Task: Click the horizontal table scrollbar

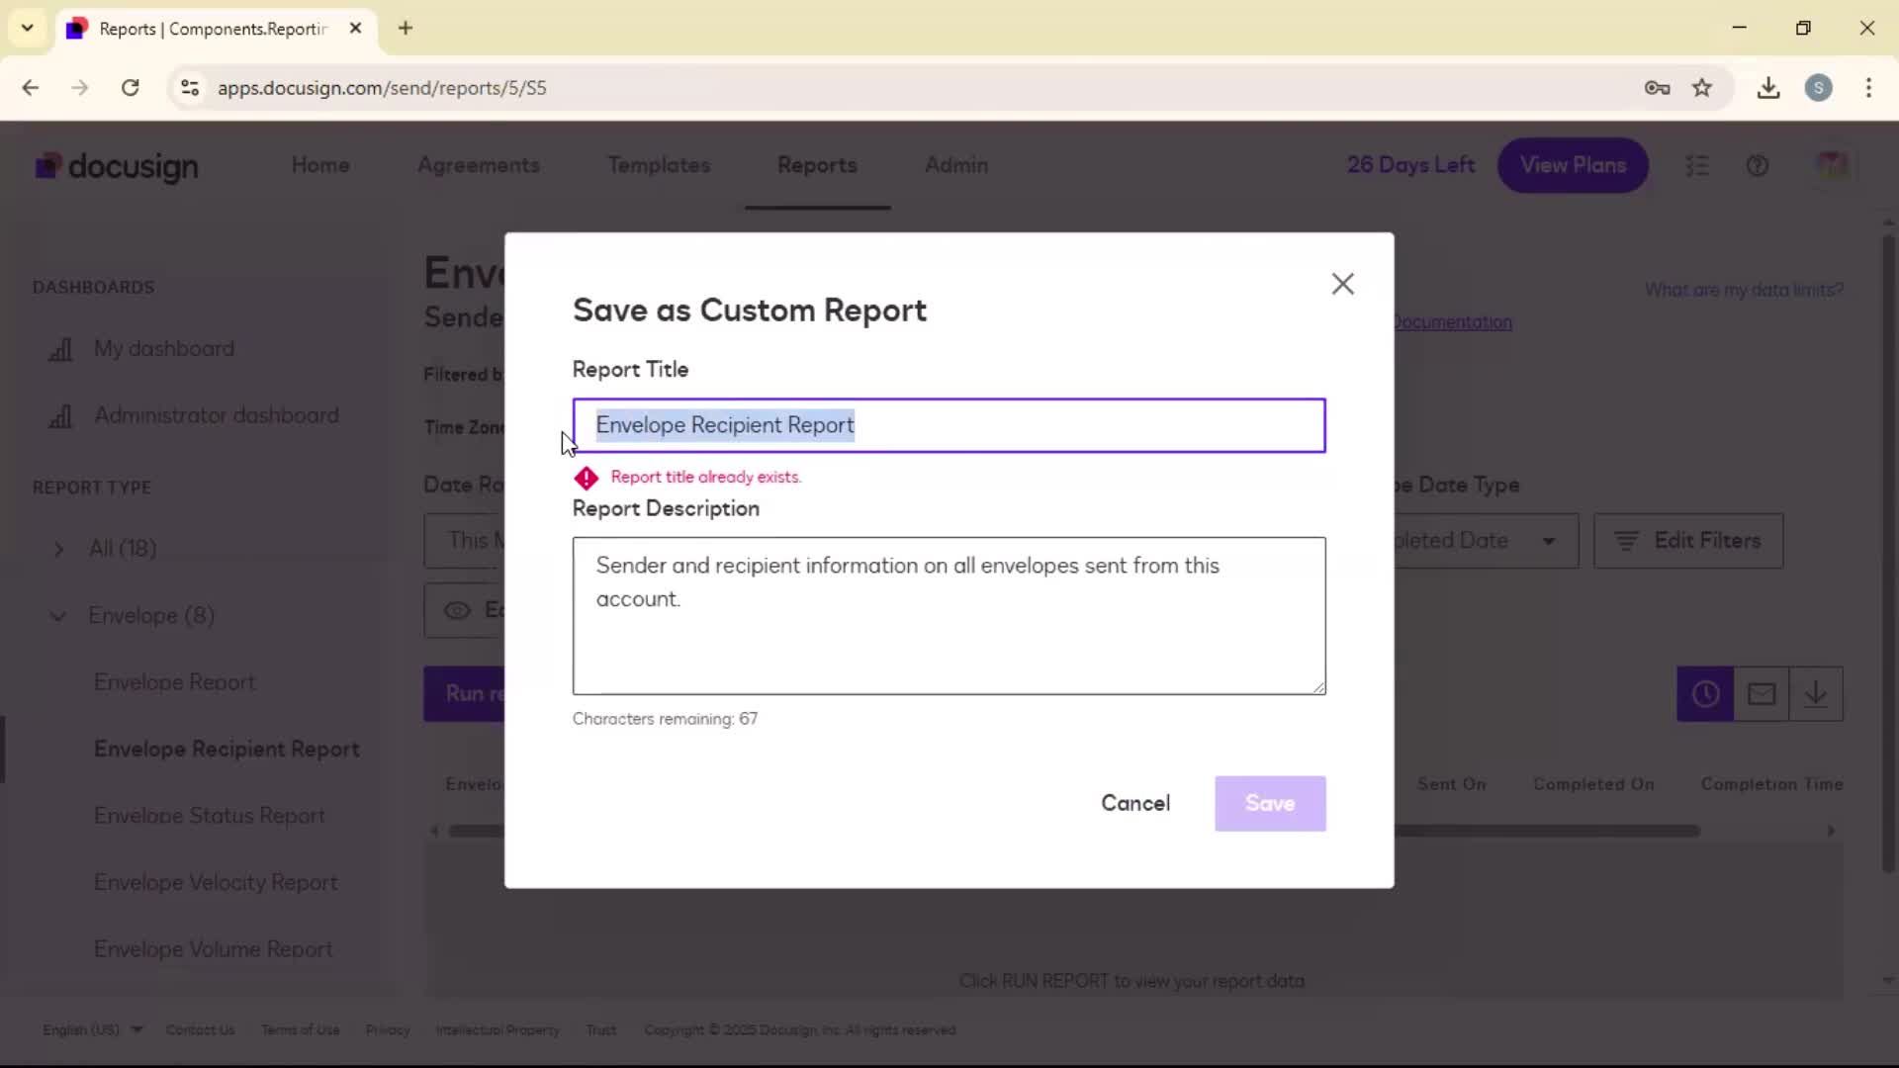Action: [1073, 831]
